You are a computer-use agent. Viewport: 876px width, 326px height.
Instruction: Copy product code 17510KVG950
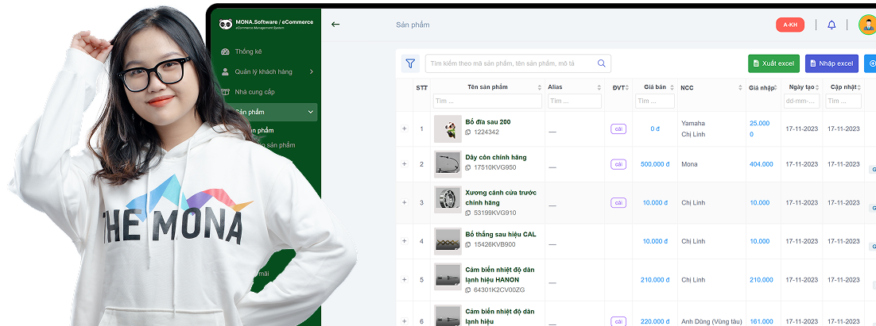(468, 167)
